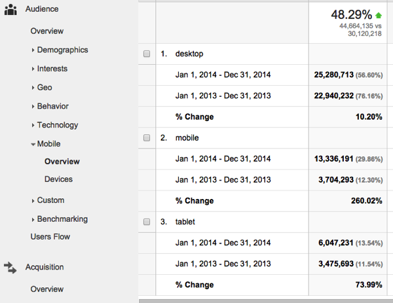Click the % Change label under desktop
Image resolution: width=393 pixels, height=303 pixels.
(x=195, y=116)
